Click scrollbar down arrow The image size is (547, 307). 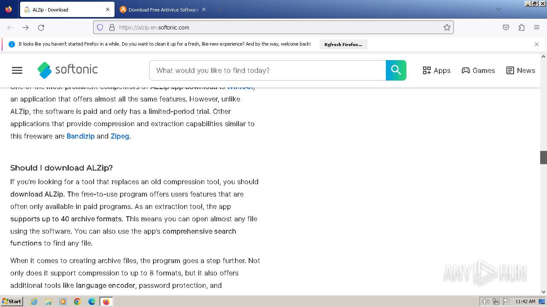tap(544, 292)
